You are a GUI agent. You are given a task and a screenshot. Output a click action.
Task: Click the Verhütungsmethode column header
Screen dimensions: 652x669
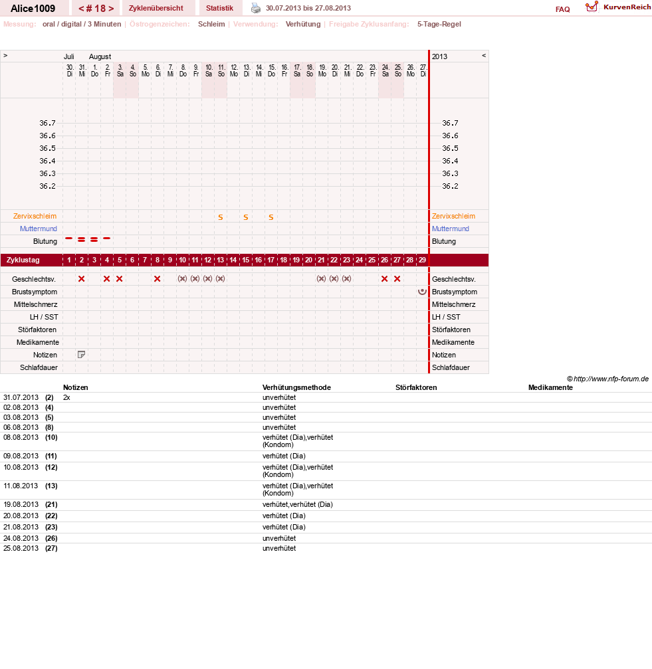[296, 387]
